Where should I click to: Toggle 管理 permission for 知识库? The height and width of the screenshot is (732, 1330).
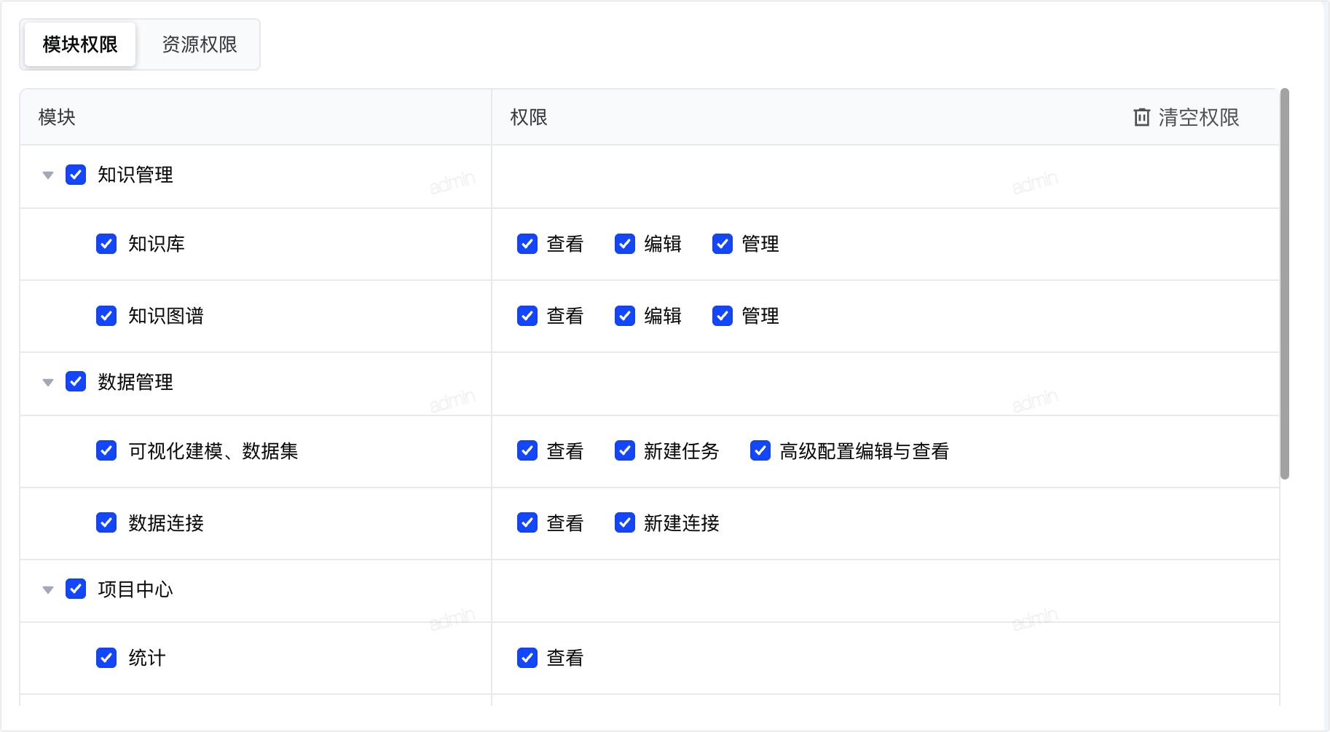coord(723,244)
